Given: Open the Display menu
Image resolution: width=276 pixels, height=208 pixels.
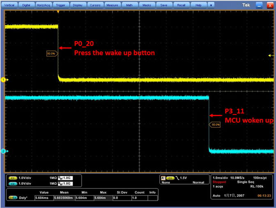Looking at the screenshot, I should (x=78, y=5).
